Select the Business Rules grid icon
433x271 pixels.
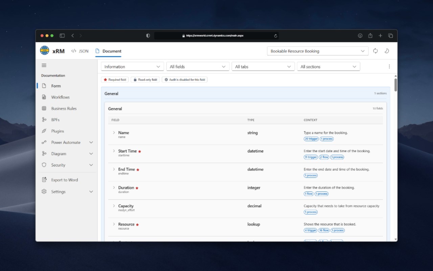coord(44,108)
